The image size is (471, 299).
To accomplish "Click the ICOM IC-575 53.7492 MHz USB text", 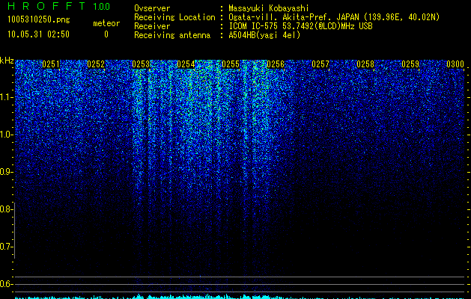I will point(300,26).
